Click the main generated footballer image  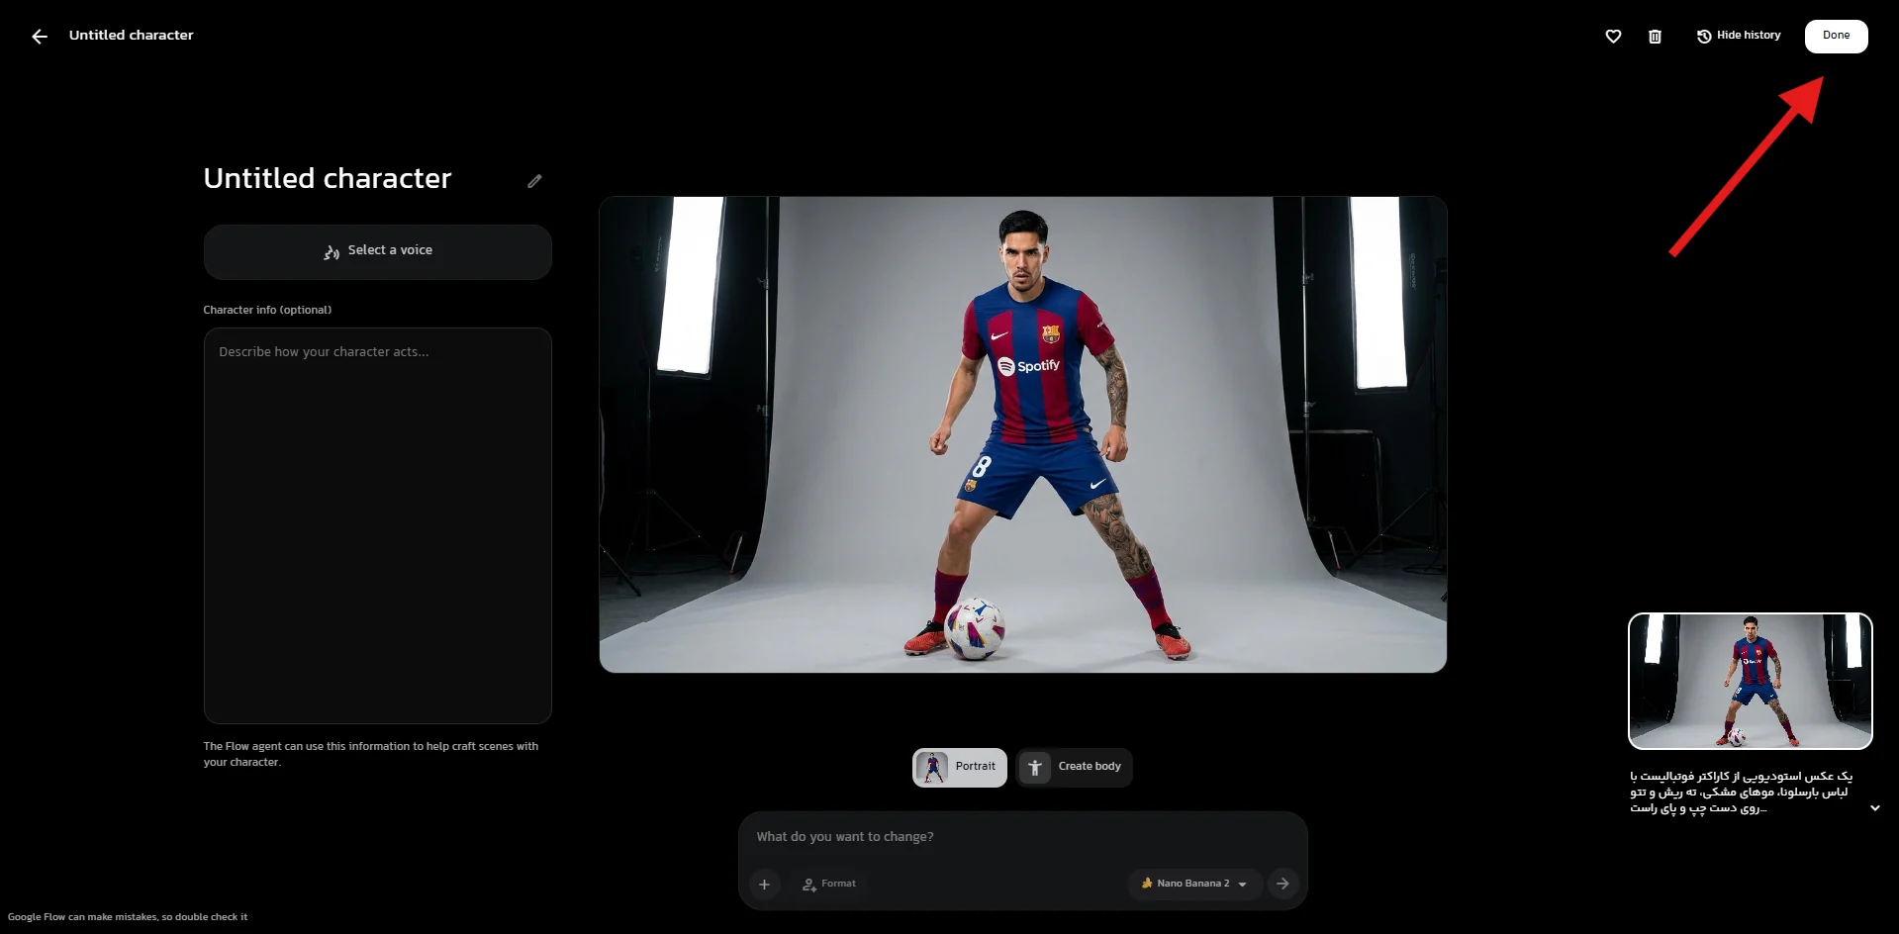pyautogui.click(x=1022, y=434)
